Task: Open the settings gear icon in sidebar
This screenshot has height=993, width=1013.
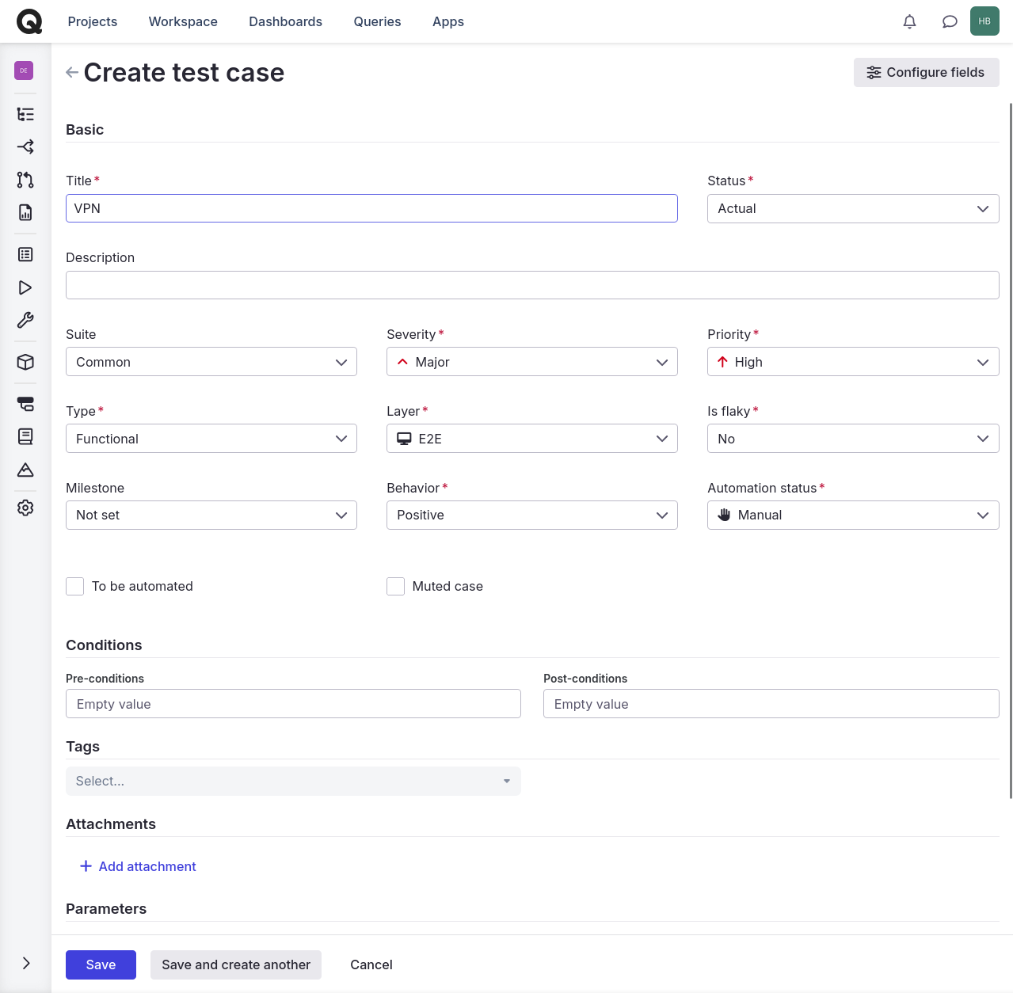Action: [x=25, y=508]
